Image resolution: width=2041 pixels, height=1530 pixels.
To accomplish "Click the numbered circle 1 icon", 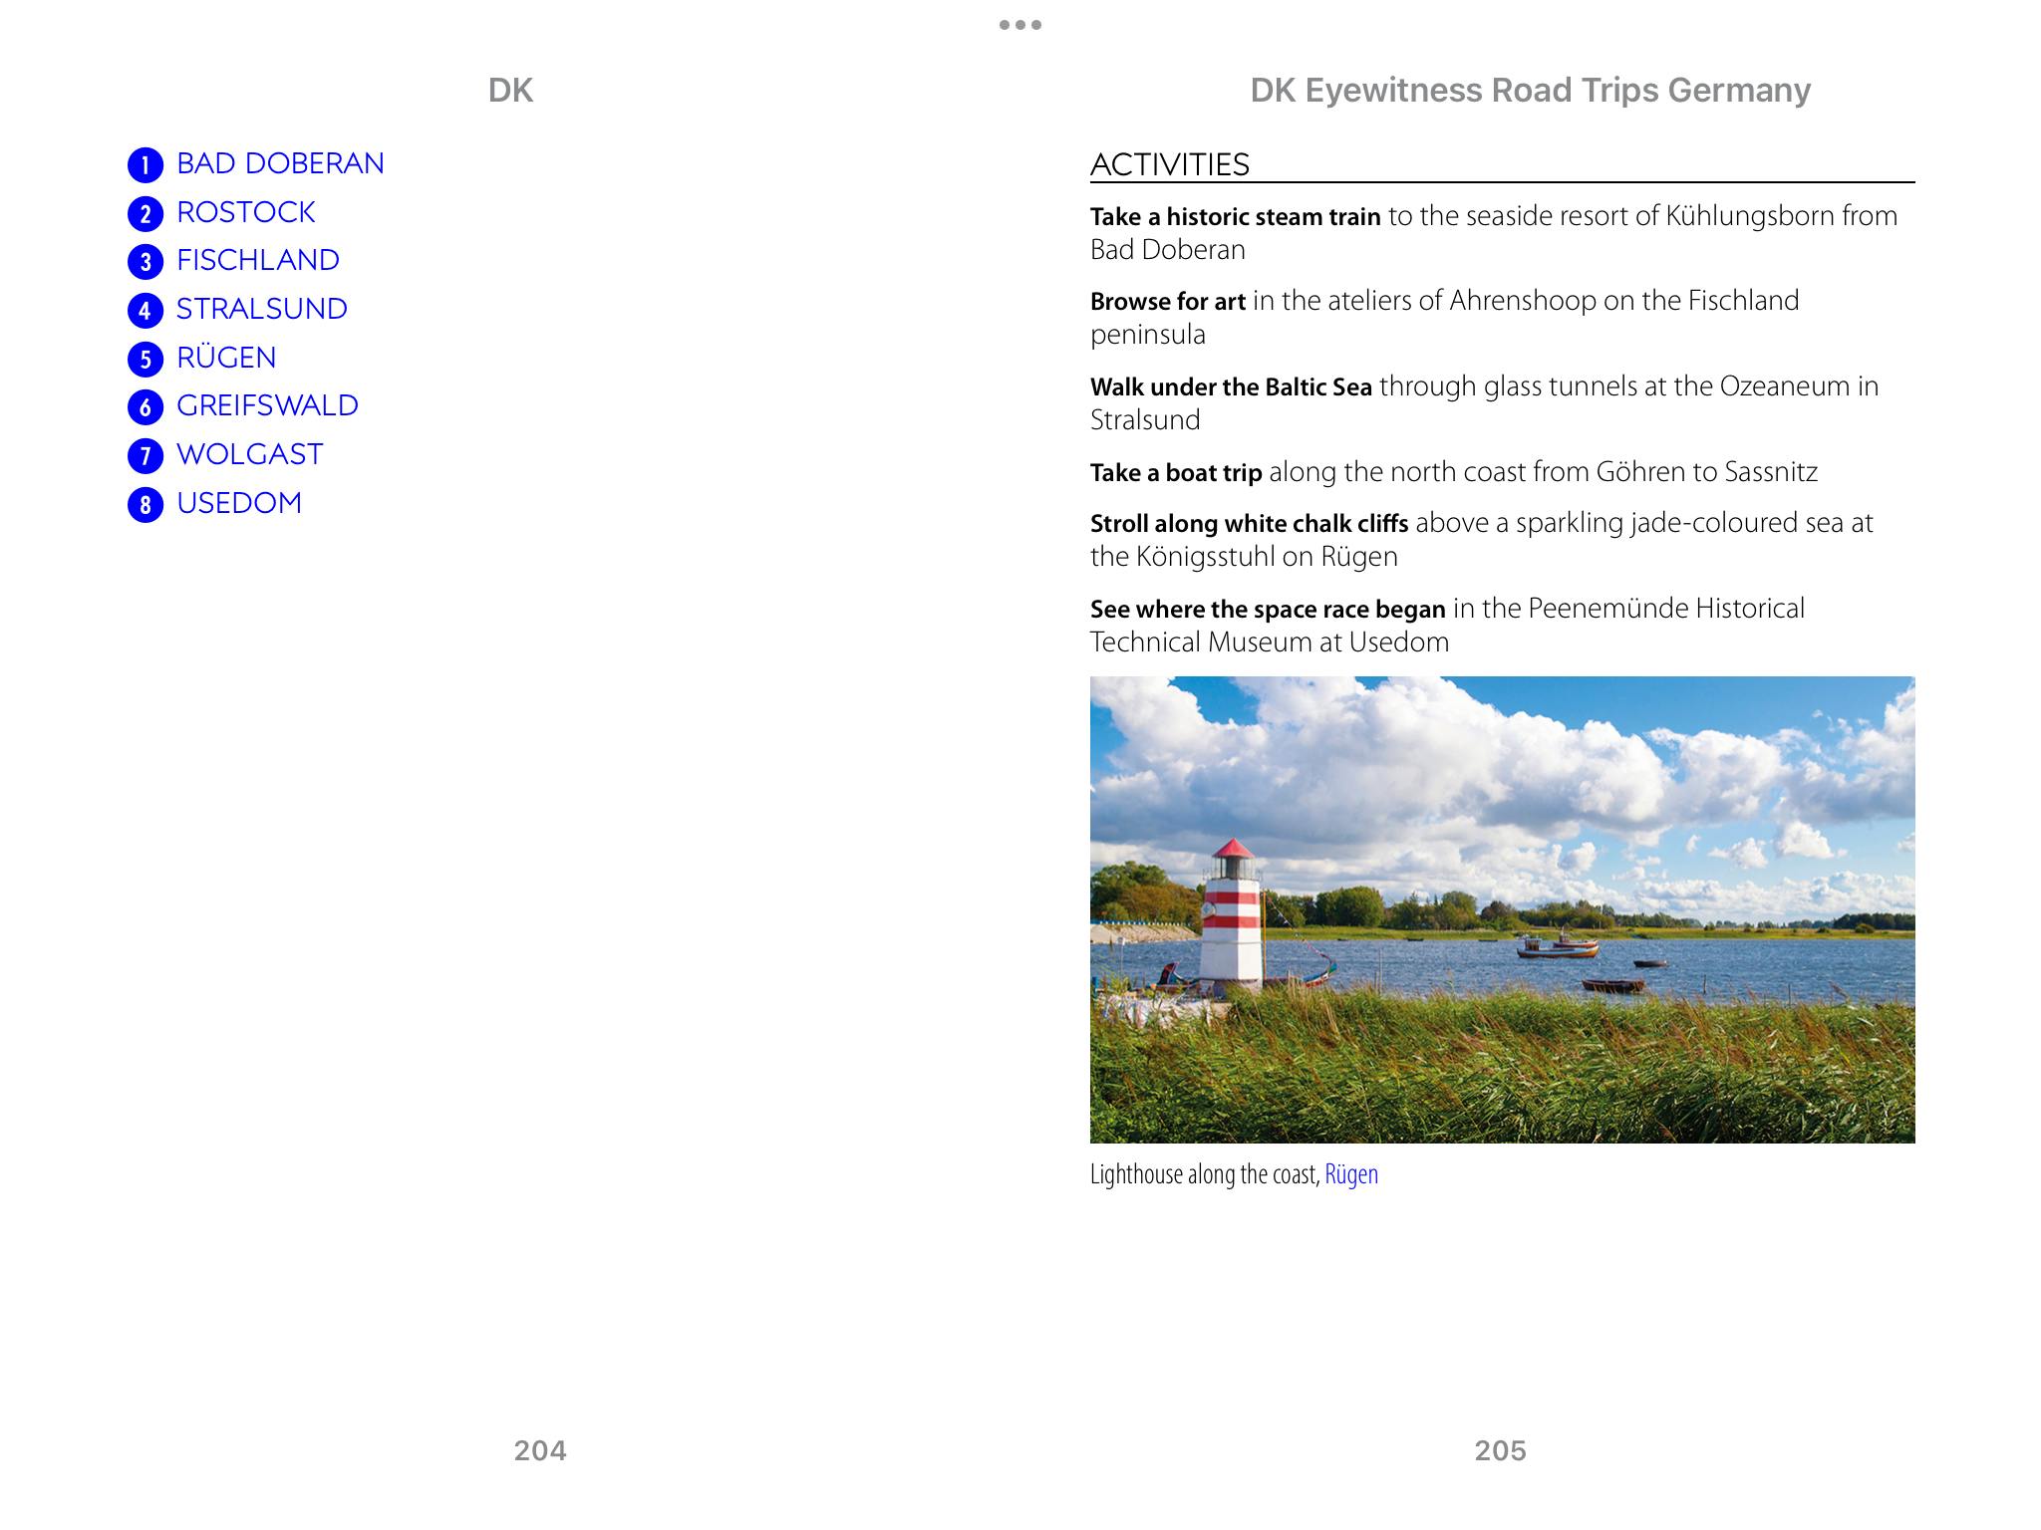I will pos(146,164).
